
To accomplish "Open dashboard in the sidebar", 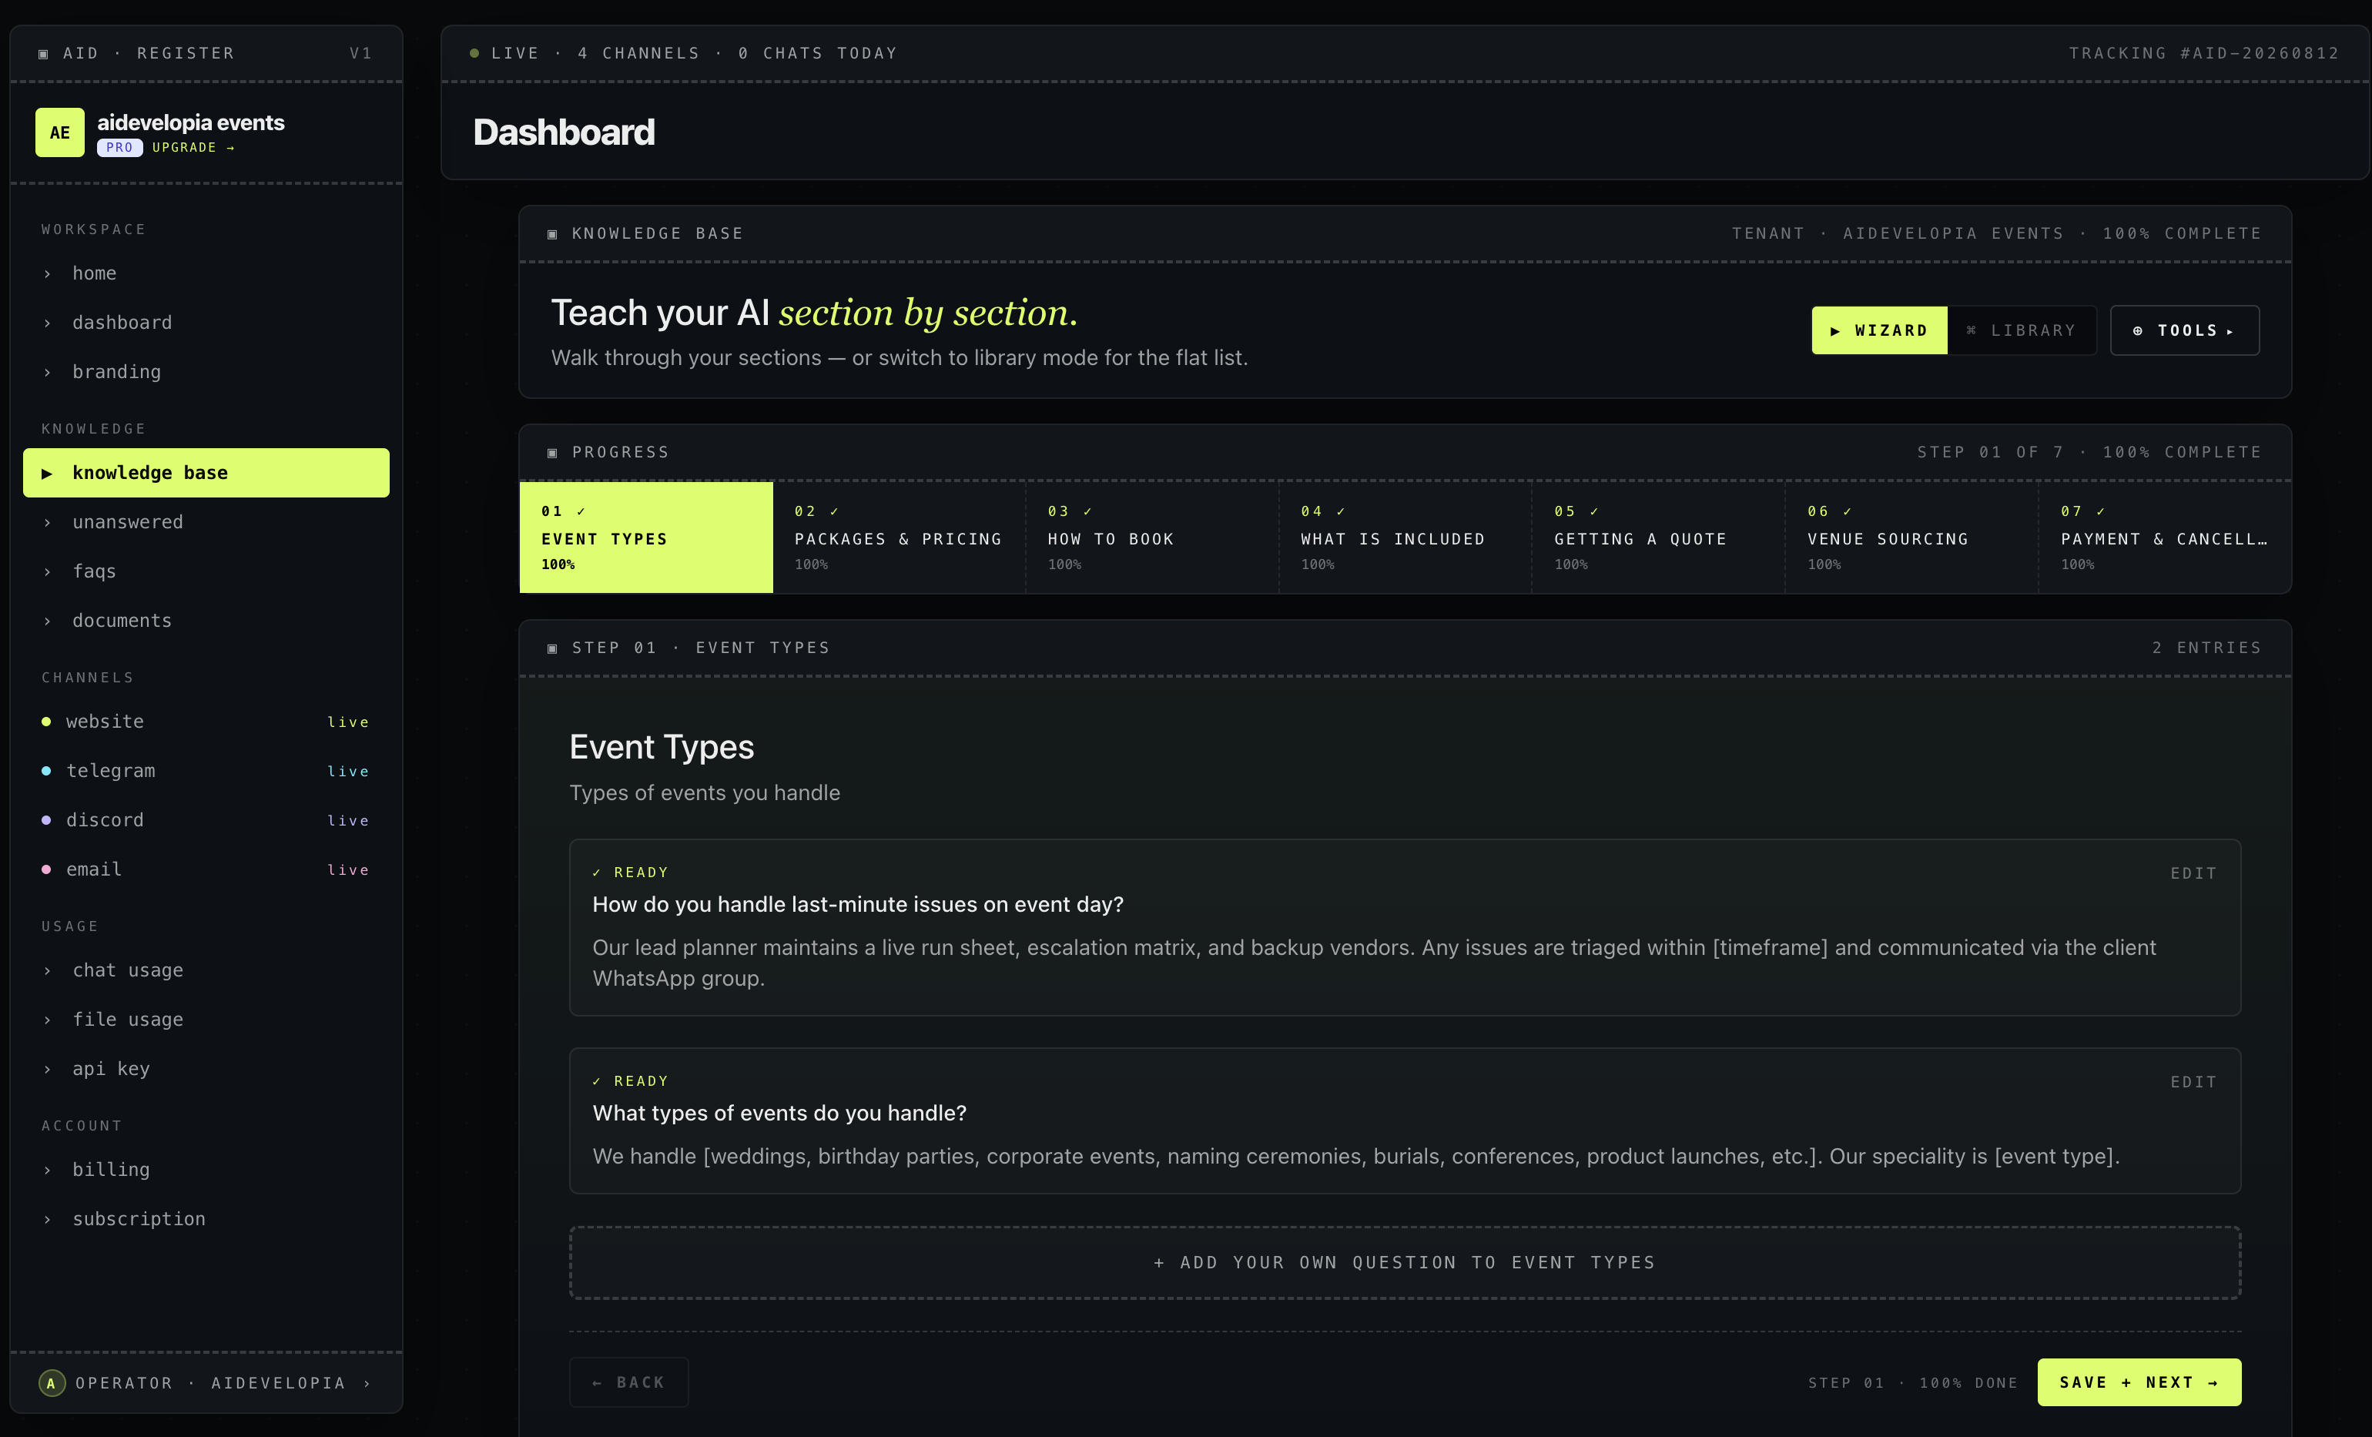I will pos(206,323).
